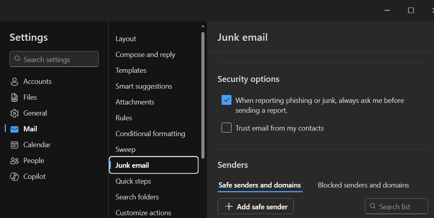Maximize the settings window
This screenshot has height=218, width=434.
point(411,10)
